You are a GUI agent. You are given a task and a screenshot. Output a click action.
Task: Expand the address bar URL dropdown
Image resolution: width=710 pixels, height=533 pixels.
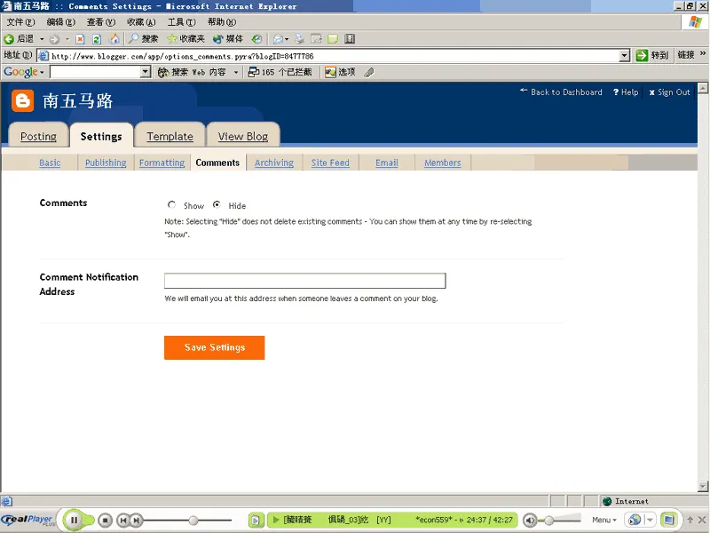pyautogui.click(x=626, y=55)
